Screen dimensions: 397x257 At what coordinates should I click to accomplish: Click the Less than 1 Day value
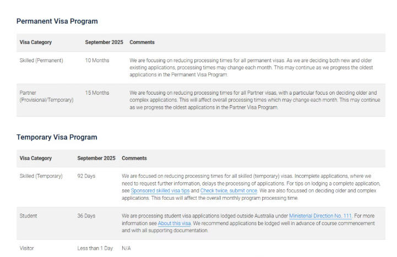pos(95,248)
